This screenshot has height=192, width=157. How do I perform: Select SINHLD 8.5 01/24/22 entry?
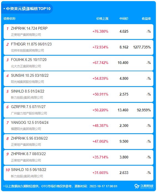[78, 94]
